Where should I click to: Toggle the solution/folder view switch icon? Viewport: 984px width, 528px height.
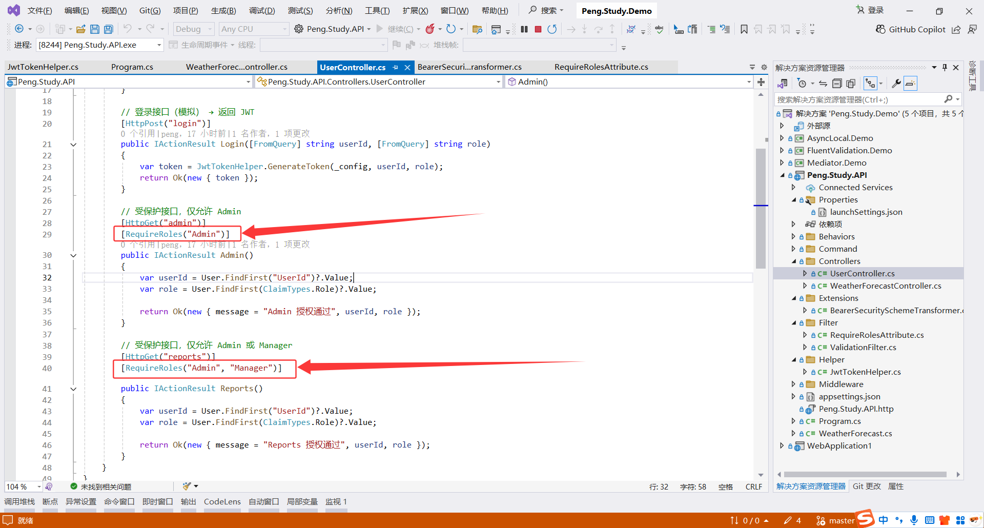coord(870,84)
